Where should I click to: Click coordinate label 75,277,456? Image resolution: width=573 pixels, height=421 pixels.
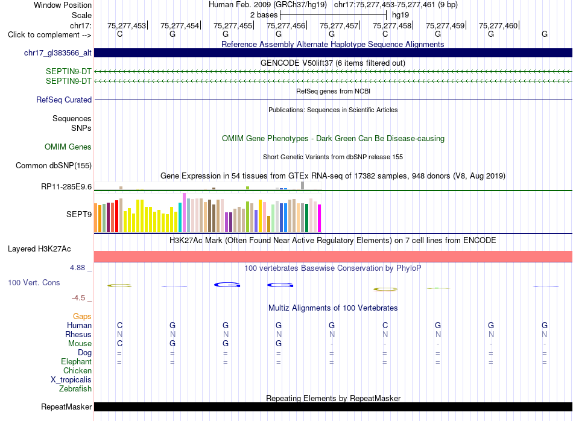(x=286, y=25)
